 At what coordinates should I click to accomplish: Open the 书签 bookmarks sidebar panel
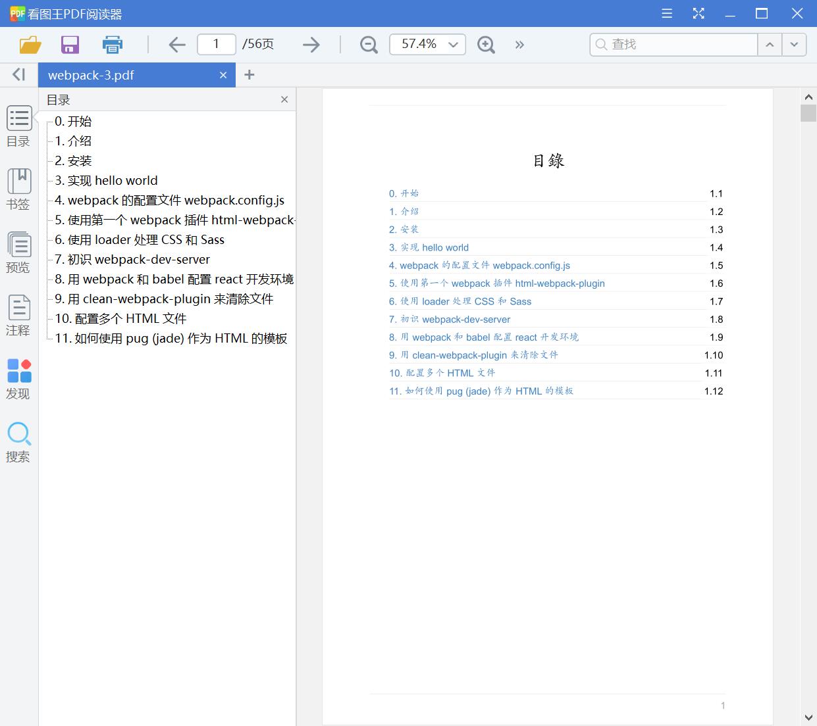click(18, 189)
